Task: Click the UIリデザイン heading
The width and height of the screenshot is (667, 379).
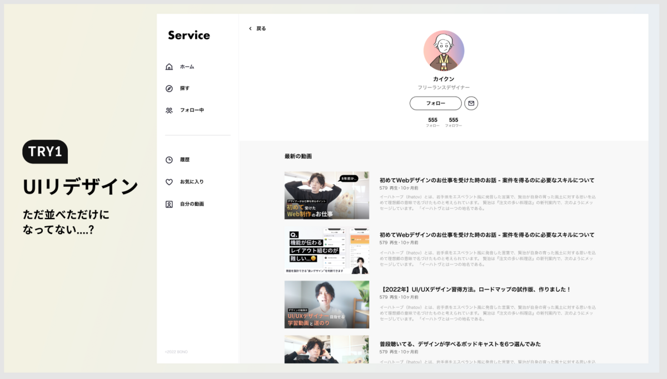Action: tap(80, 187)
